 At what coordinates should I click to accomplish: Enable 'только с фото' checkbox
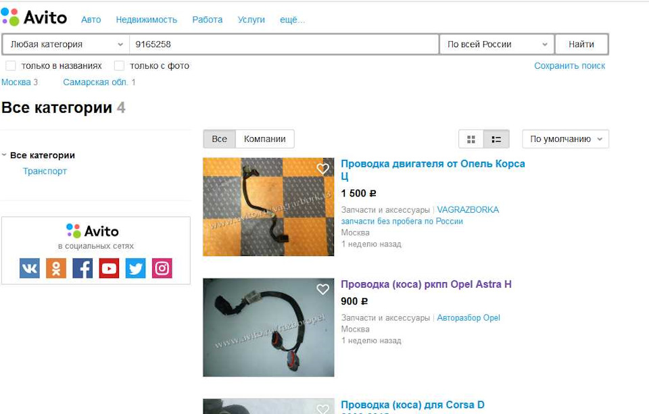pos(120,66)
